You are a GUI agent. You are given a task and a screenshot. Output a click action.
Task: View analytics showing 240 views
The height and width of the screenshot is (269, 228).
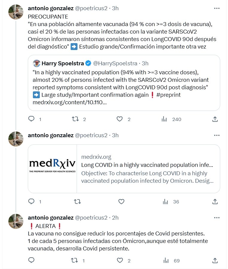click(x=164, y=119)
